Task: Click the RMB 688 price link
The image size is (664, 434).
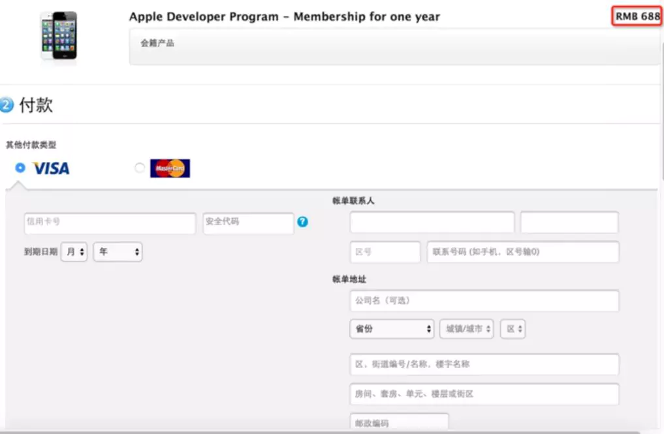Action: coord(635,16)
